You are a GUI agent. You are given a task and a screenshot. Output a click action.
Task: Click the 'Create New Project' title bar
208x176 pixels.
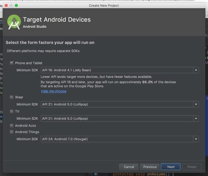coord(104,6)
